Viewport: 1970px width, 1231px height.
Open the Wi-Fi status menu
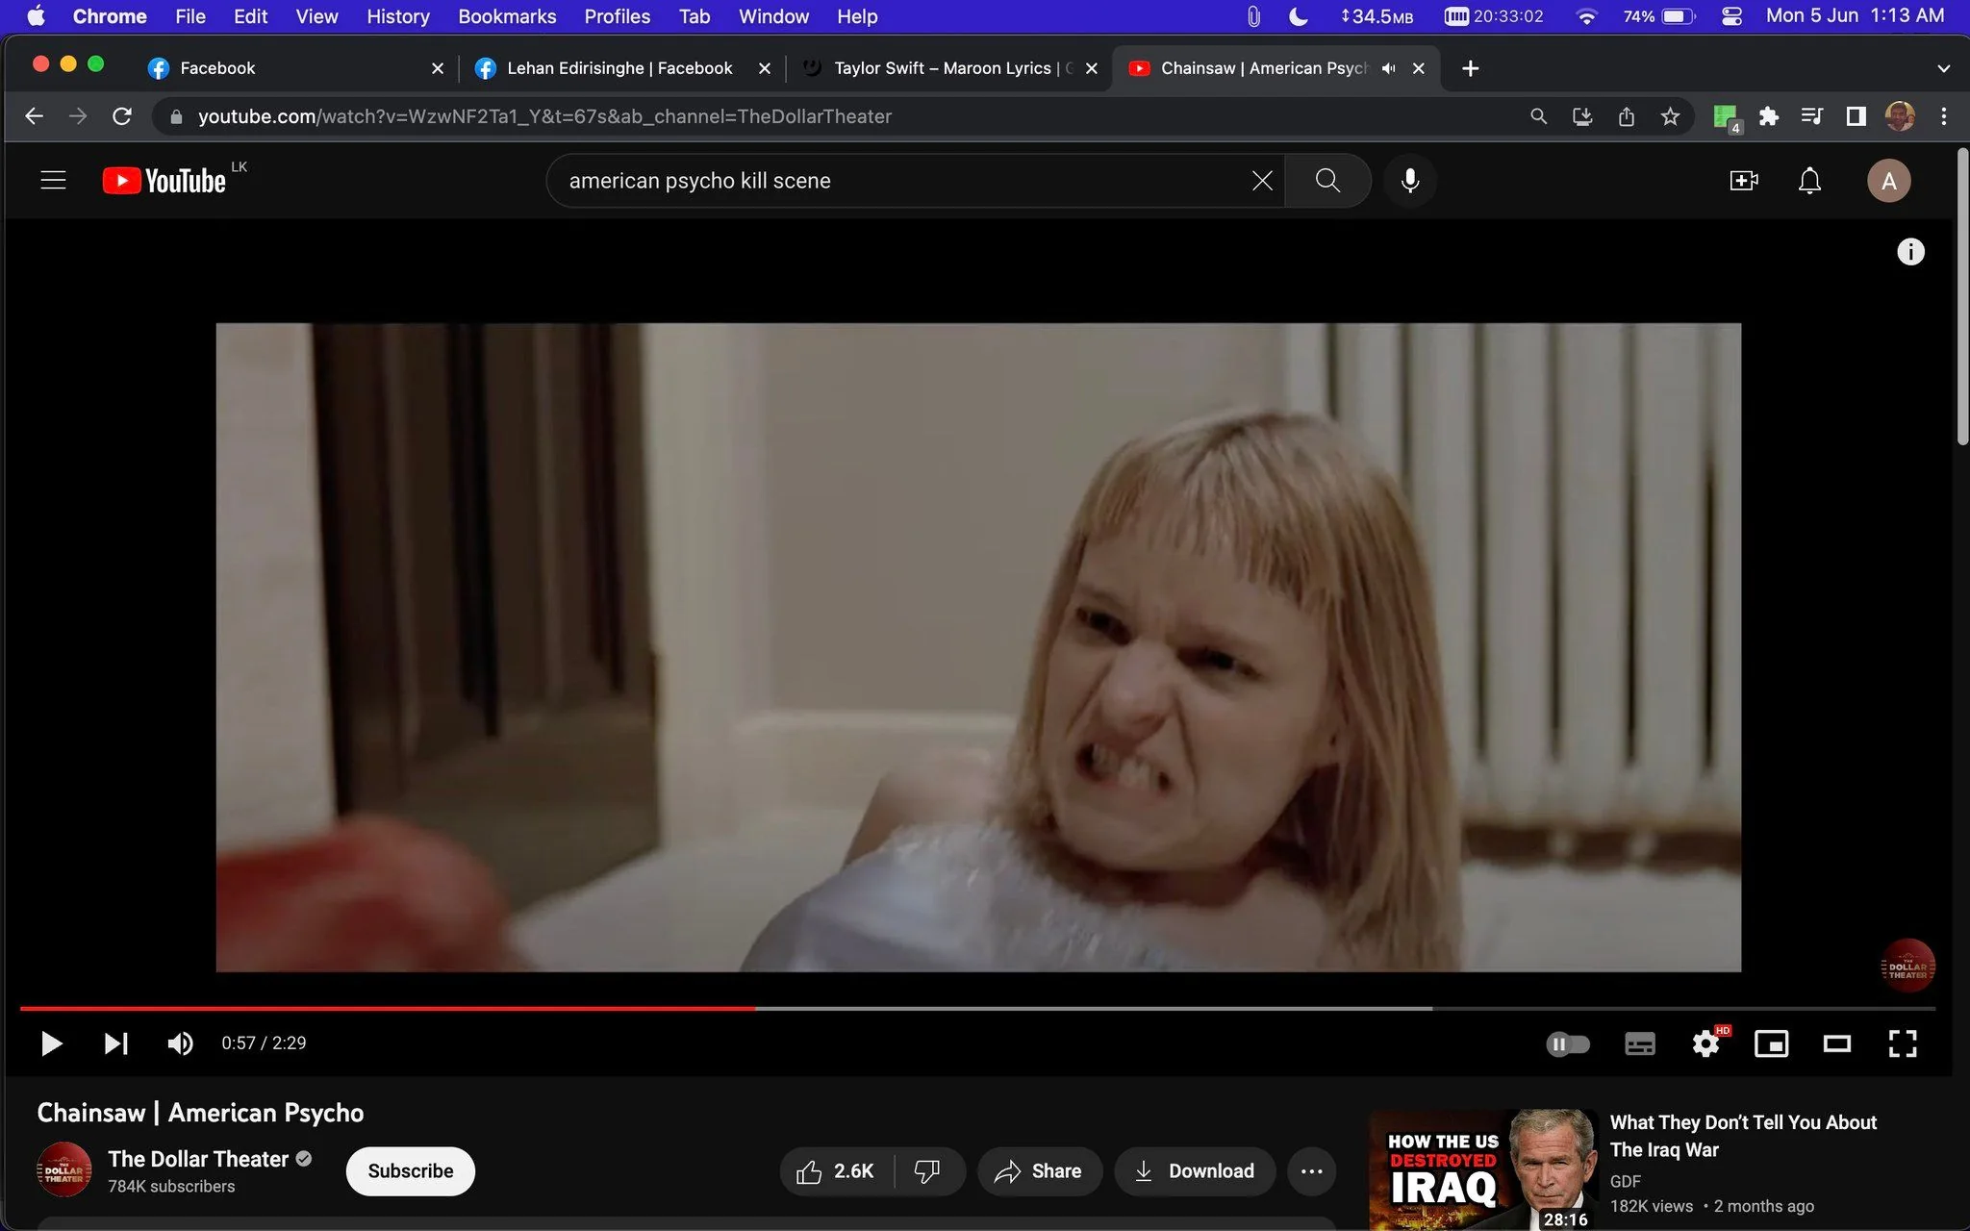(1586, 16)
